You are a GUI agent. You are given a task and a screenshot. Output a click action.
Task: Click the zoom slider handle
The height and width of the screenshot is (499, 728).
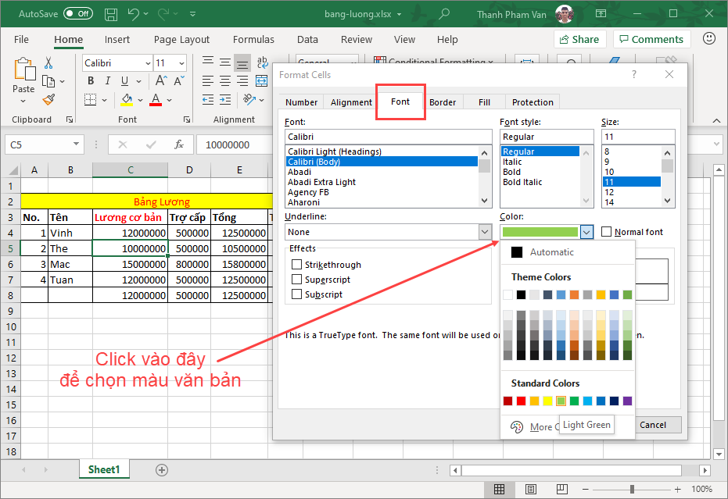pos(632,489)
